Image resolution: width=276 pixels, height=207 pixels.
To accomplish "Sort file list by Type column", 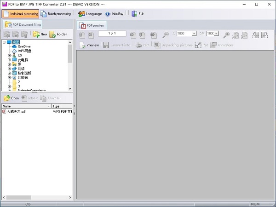I will coord(62,106).
